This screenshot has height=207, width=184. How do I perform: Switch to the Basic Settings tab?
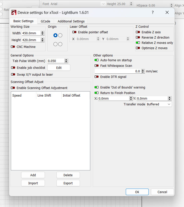pos(23,21)
